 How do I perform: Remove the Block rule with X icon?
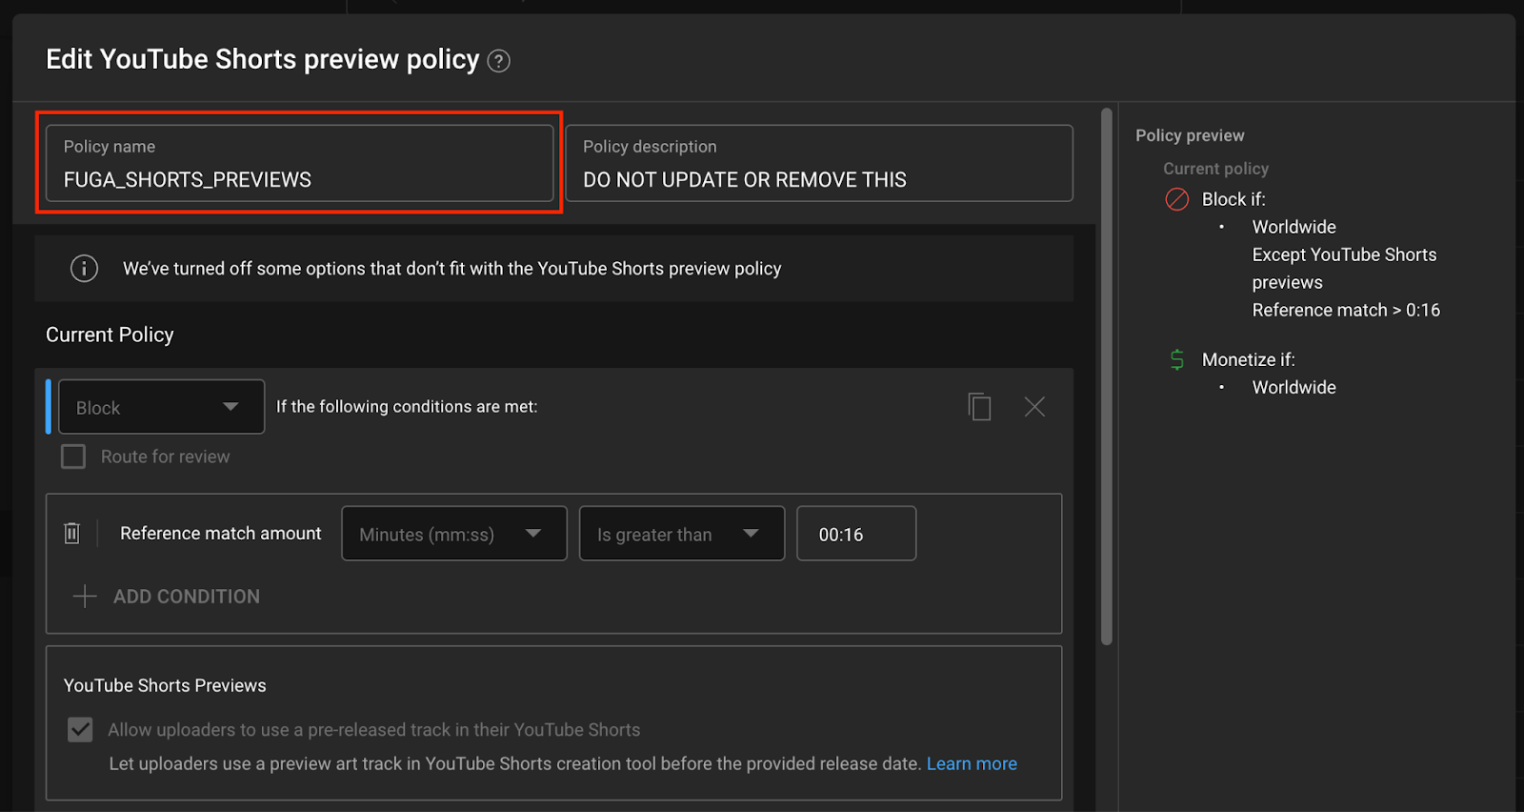tap(1034, 407)
